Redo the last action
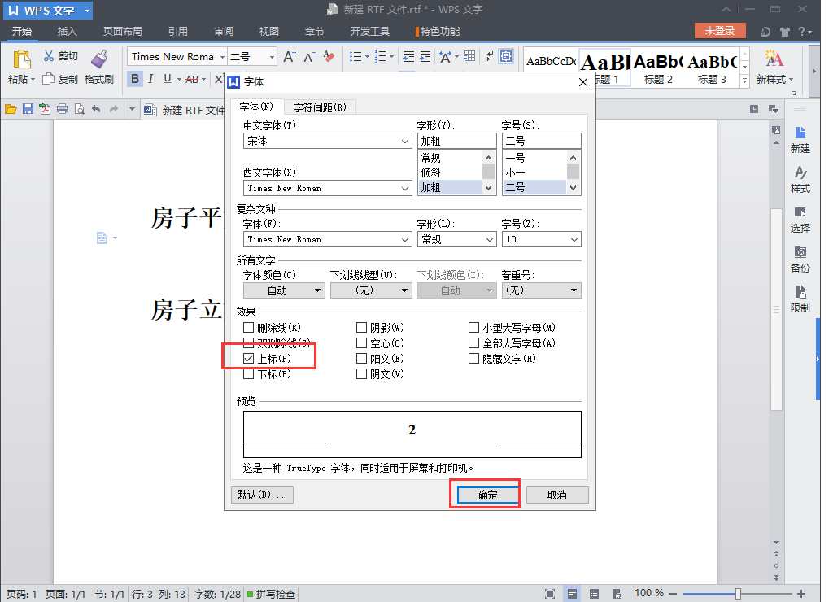This screenshot has height=602, width=833. (x=113, y=110)
